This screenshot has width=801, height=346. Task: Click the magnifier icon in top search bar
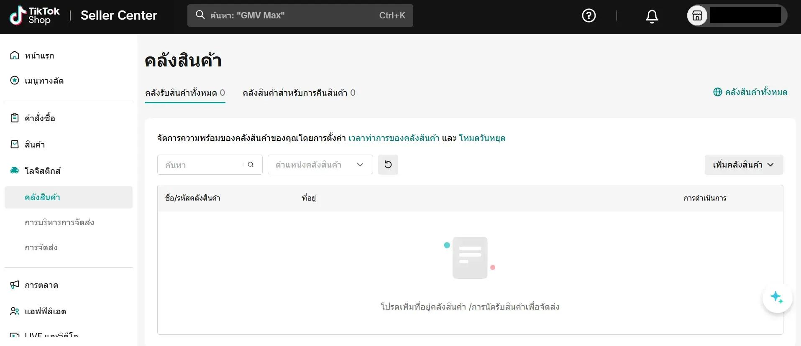200,15
